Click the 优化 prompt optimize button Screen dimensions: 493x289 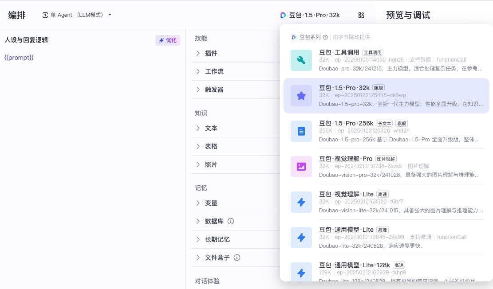click(x=168, y=40)
